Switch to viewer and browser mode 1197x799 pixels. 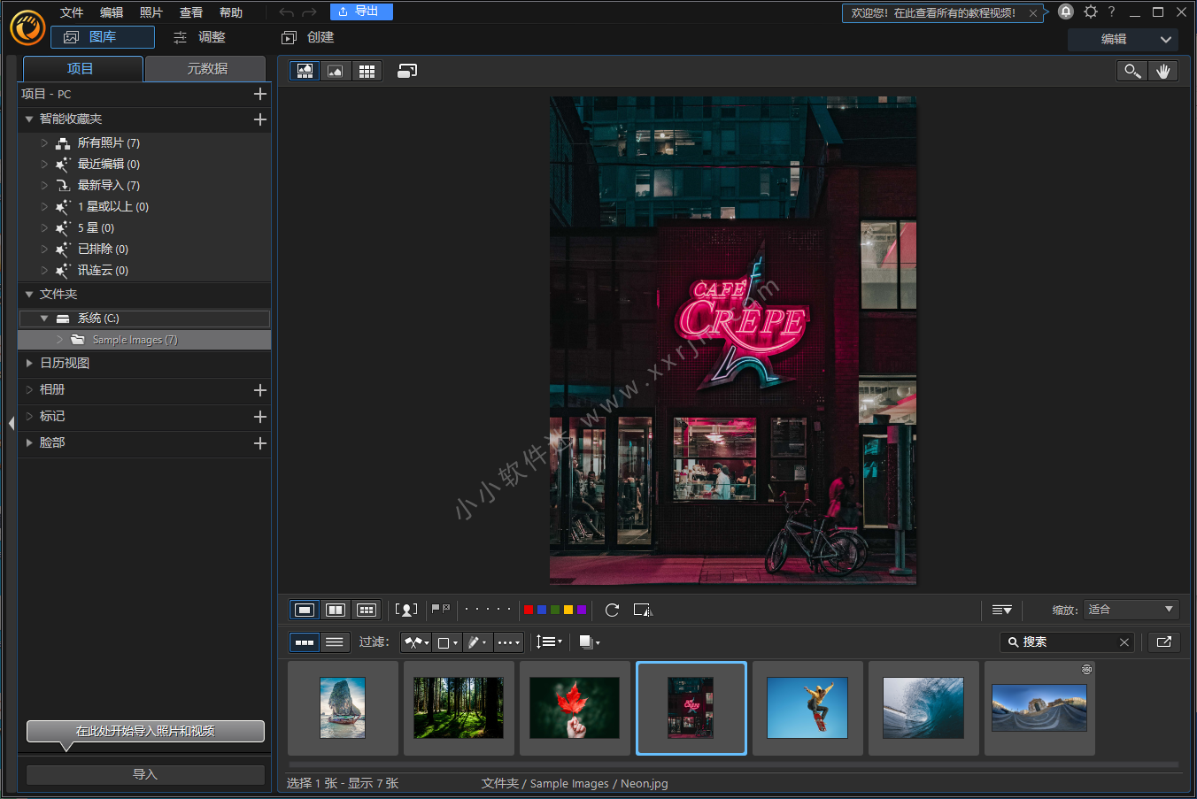click(x=305, y=71)
